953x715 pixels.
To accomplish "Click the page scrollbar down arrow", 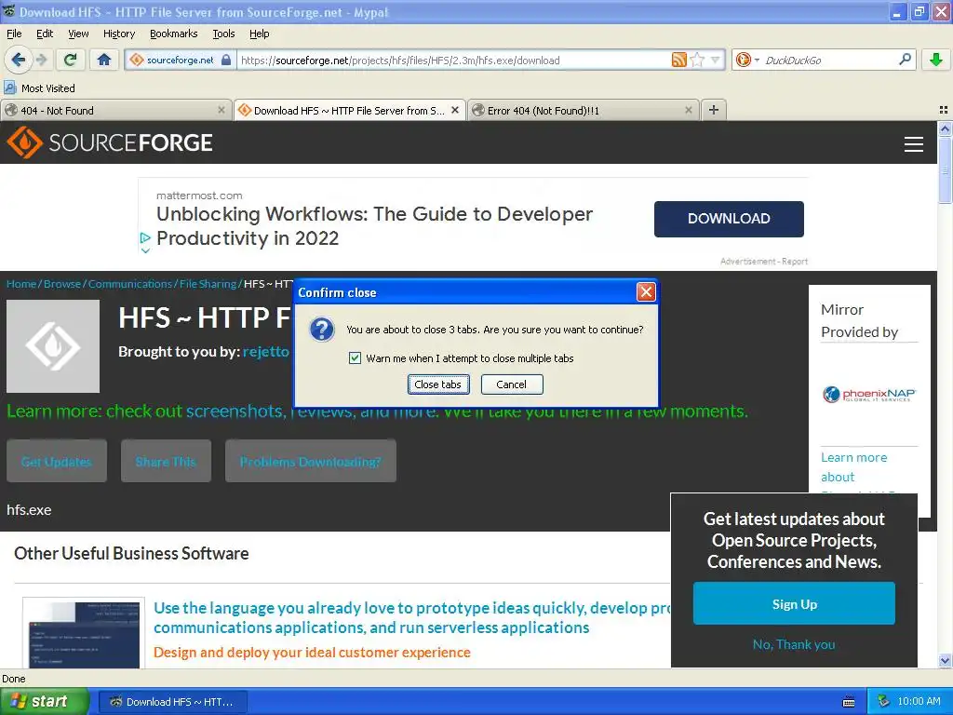I will (945, 661).
